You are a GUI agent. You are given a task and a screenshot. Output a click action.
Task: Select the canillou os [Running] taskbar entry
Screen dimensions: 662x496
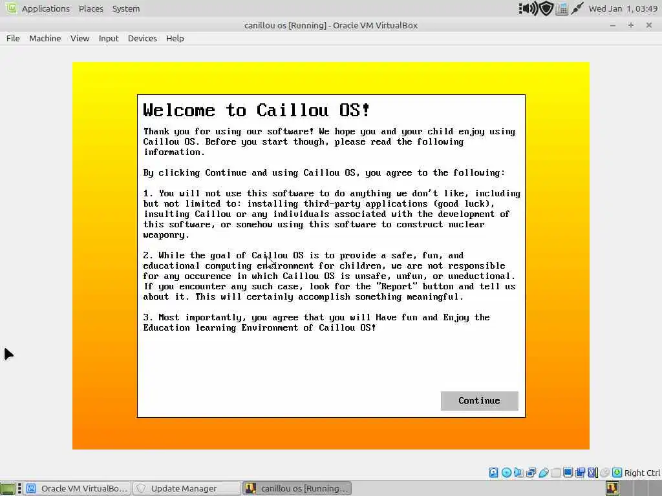coord(297,488)
